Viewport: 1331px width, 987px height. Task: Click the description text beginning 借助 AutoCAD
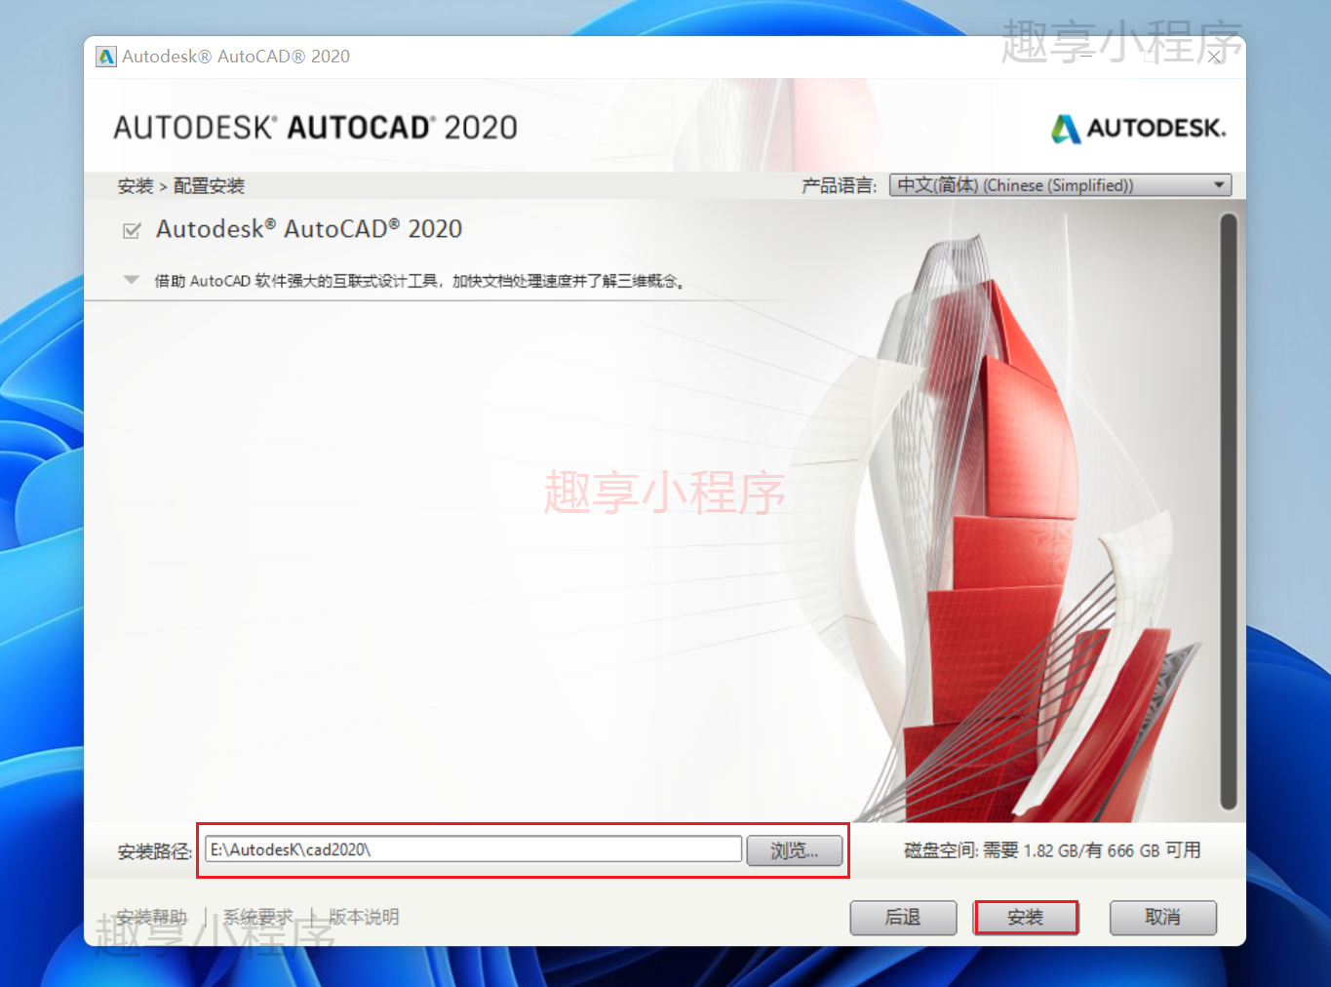(x=419, y=281)
